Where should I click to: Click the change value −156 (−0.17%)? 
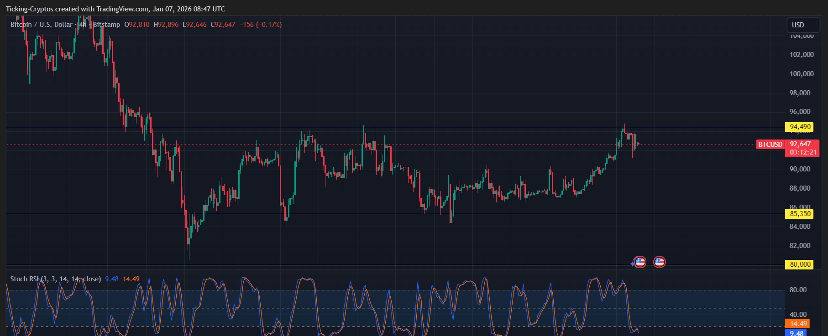261,25
